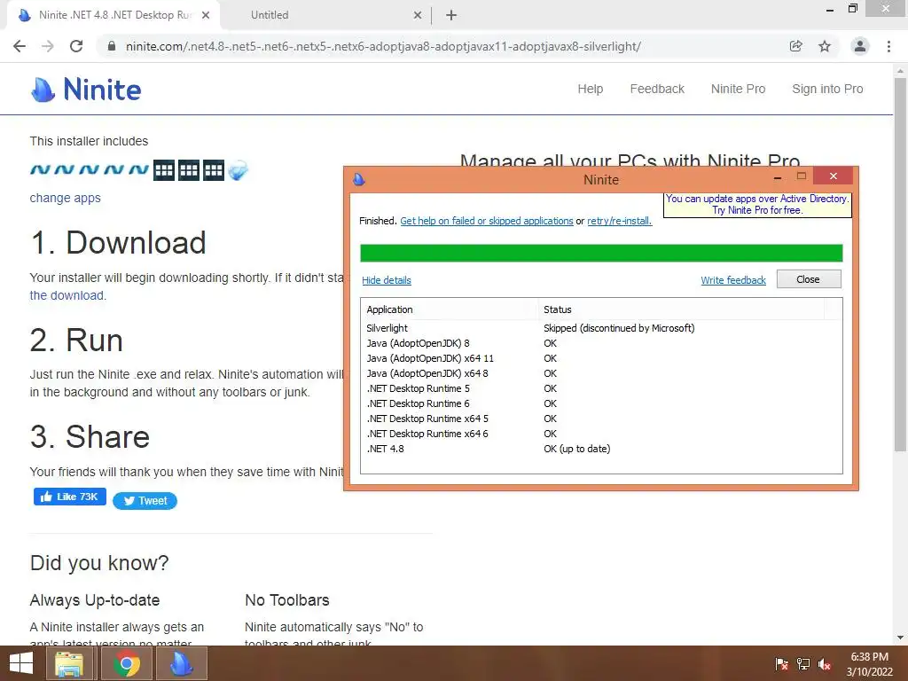Click the Try Ninite Pro for free banner
The image size is (908, 681).
(757, 205)
